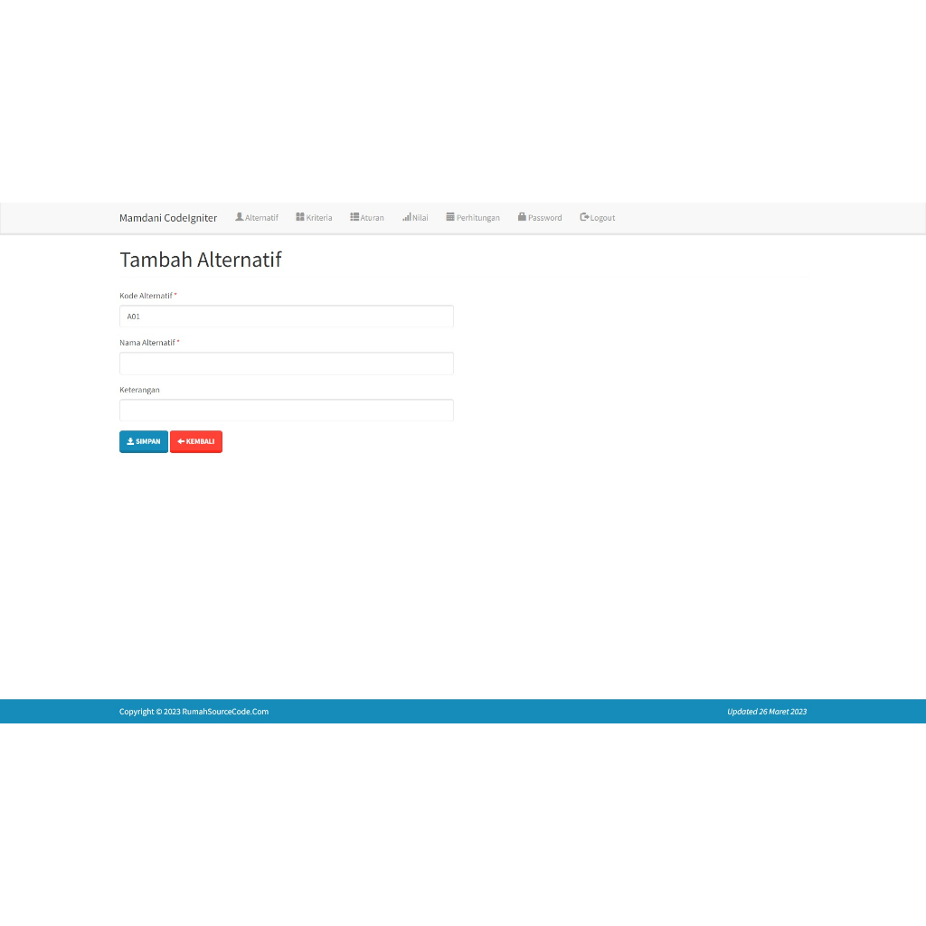Go to the Aturan page
926x926 pixels.
(367, 217)
